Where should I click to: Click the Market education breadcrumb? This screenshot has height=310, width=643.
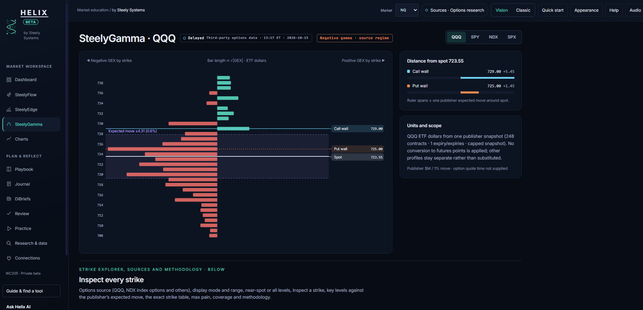point(93,10)
